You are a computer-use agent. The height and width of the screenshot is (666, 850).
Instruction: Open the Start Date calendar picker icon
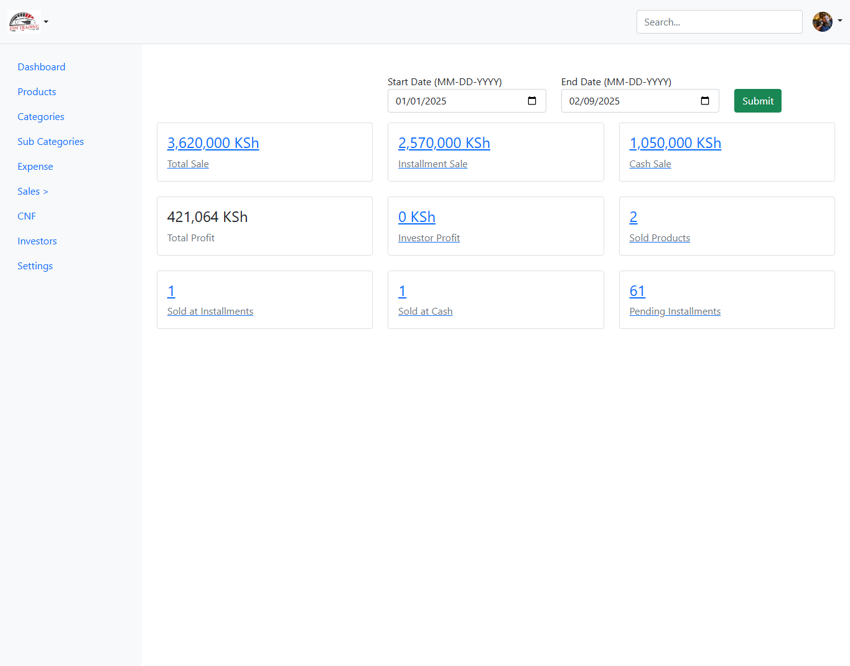tap(532, 101)
